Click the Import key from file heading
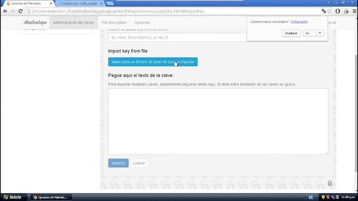 click(x=128, y=51)
